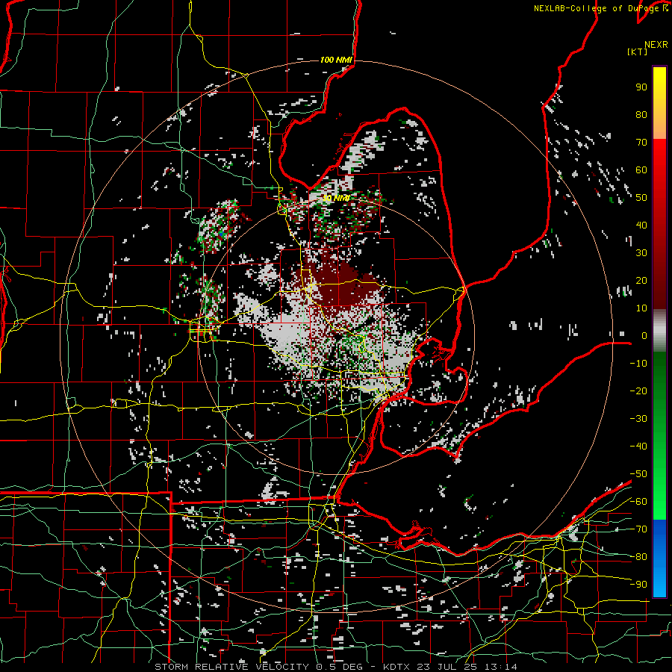Select the -70 scale value
This screenshot has width=672, height=672.
[x=638, y=529]
